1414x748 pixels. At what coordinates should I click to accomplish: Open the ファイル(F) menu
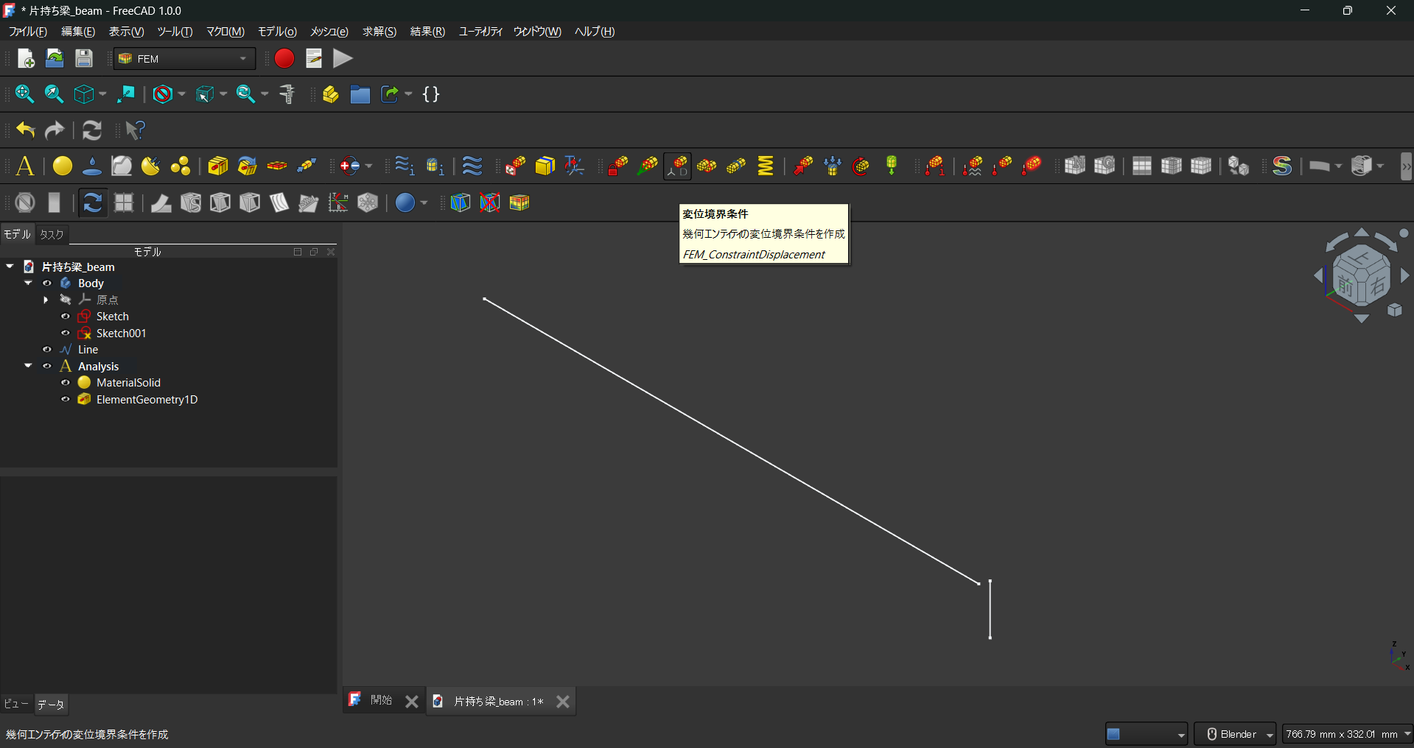pos(28,32)
